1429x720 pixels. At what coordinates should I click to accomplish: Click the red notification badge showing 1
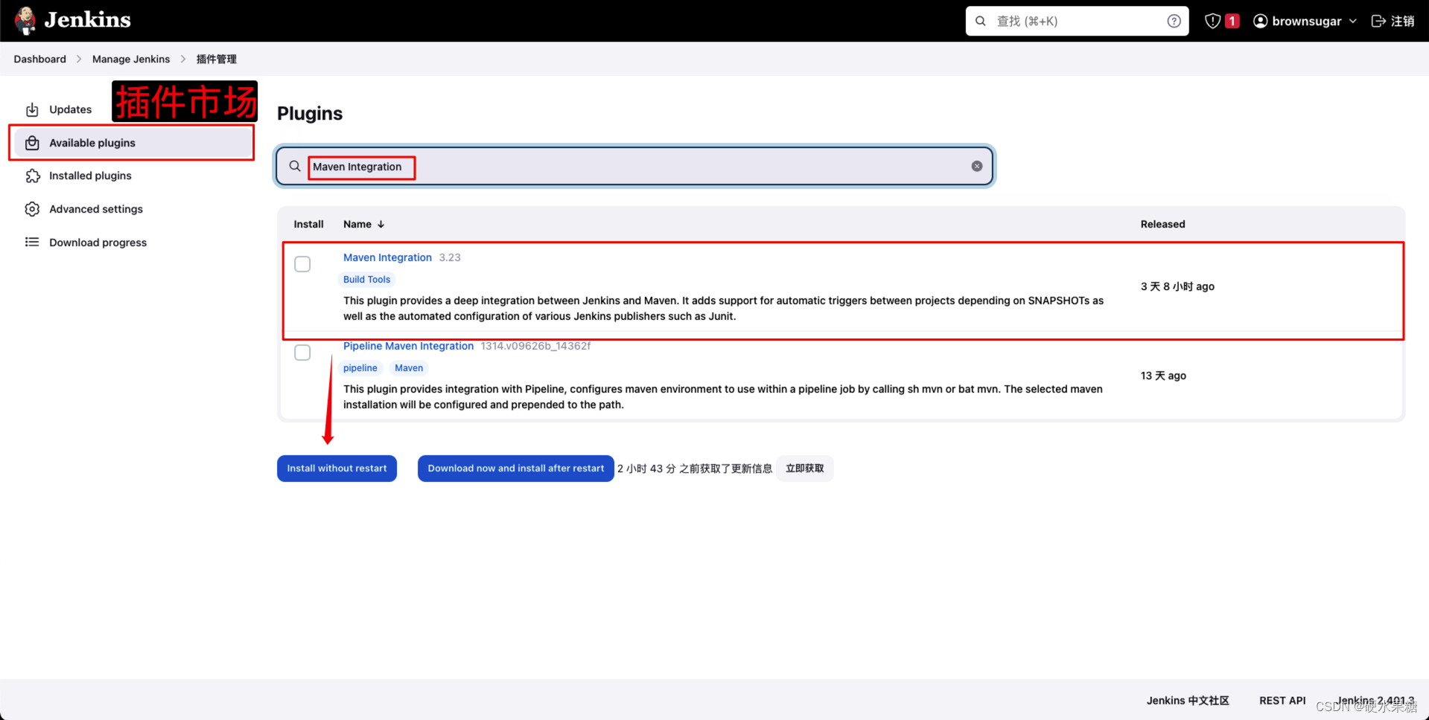1232,21
